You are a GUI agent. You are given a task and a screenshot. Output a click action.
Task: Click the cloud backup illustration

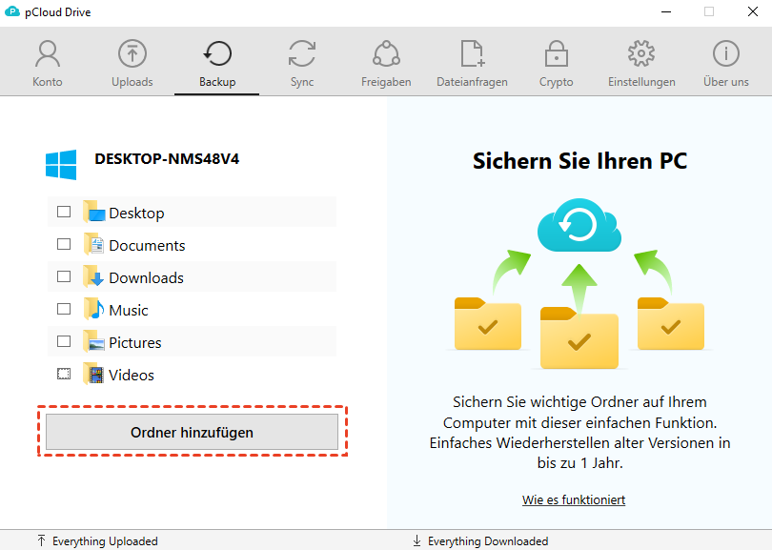(x=579, y=226)
